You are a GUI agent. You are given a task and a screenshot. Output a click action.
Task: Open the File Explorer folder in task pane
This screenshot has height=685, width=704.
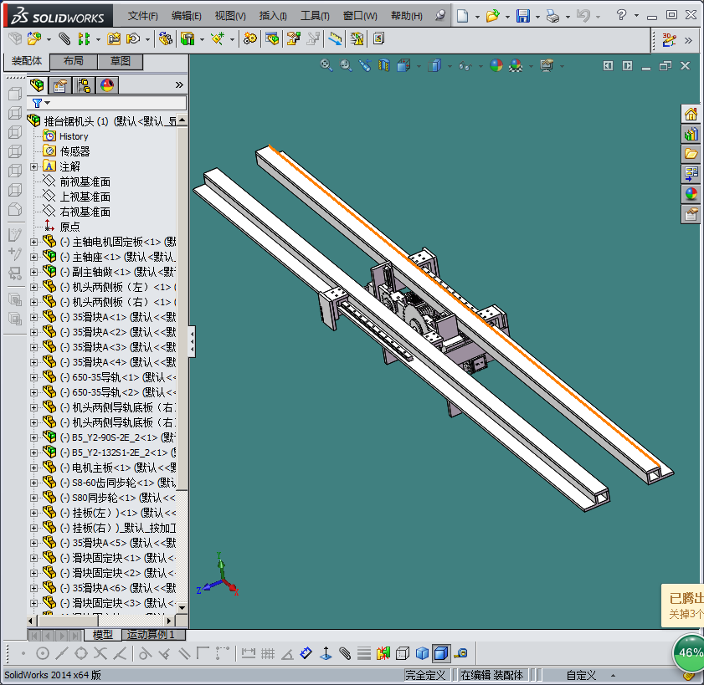pos(691,154)
